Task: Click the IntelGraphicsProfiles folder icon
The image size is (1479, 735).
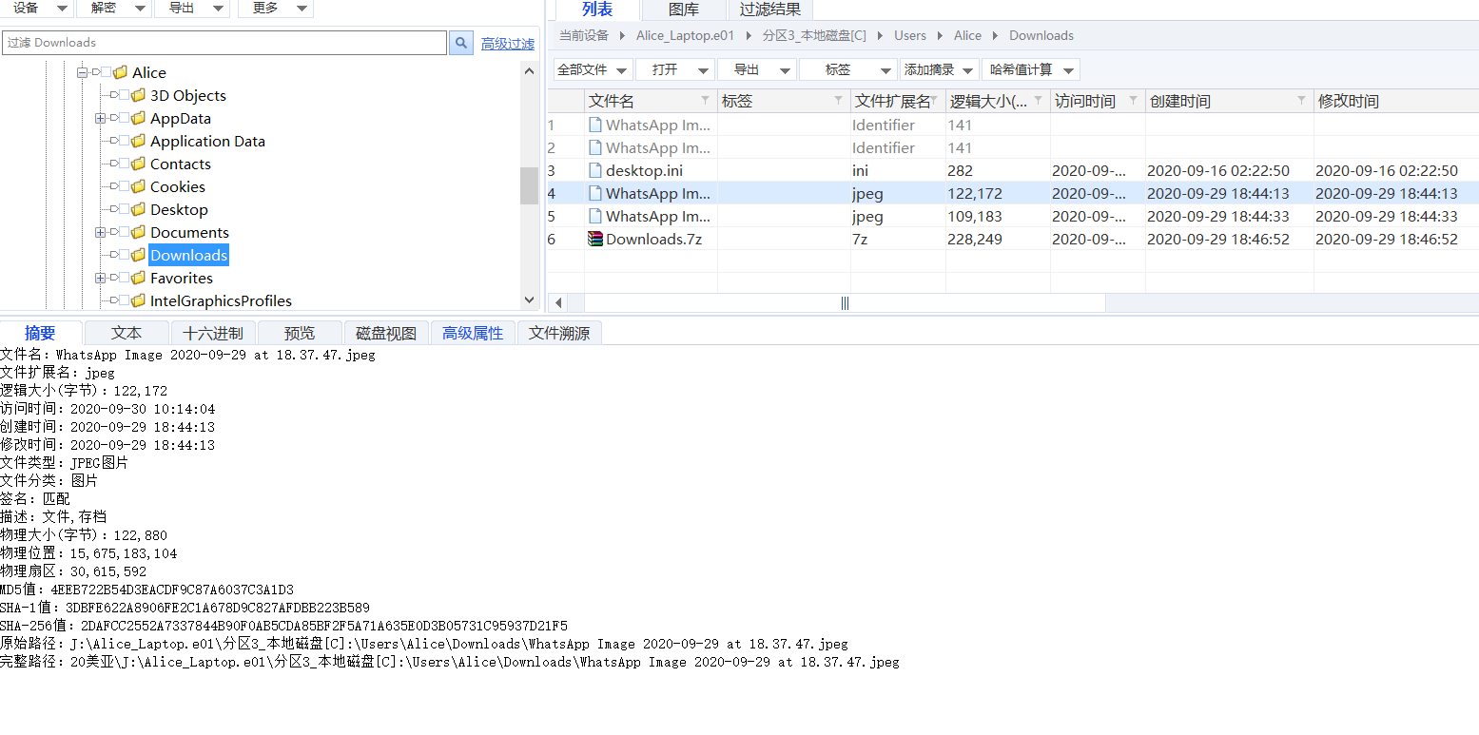Action: (138, 300)
